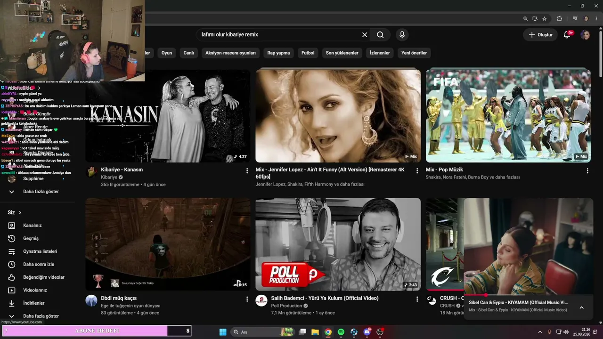Open Chrome zoom magnifier in address bar
This screenshot has height=339, width=603.
(x=525, y=19)
